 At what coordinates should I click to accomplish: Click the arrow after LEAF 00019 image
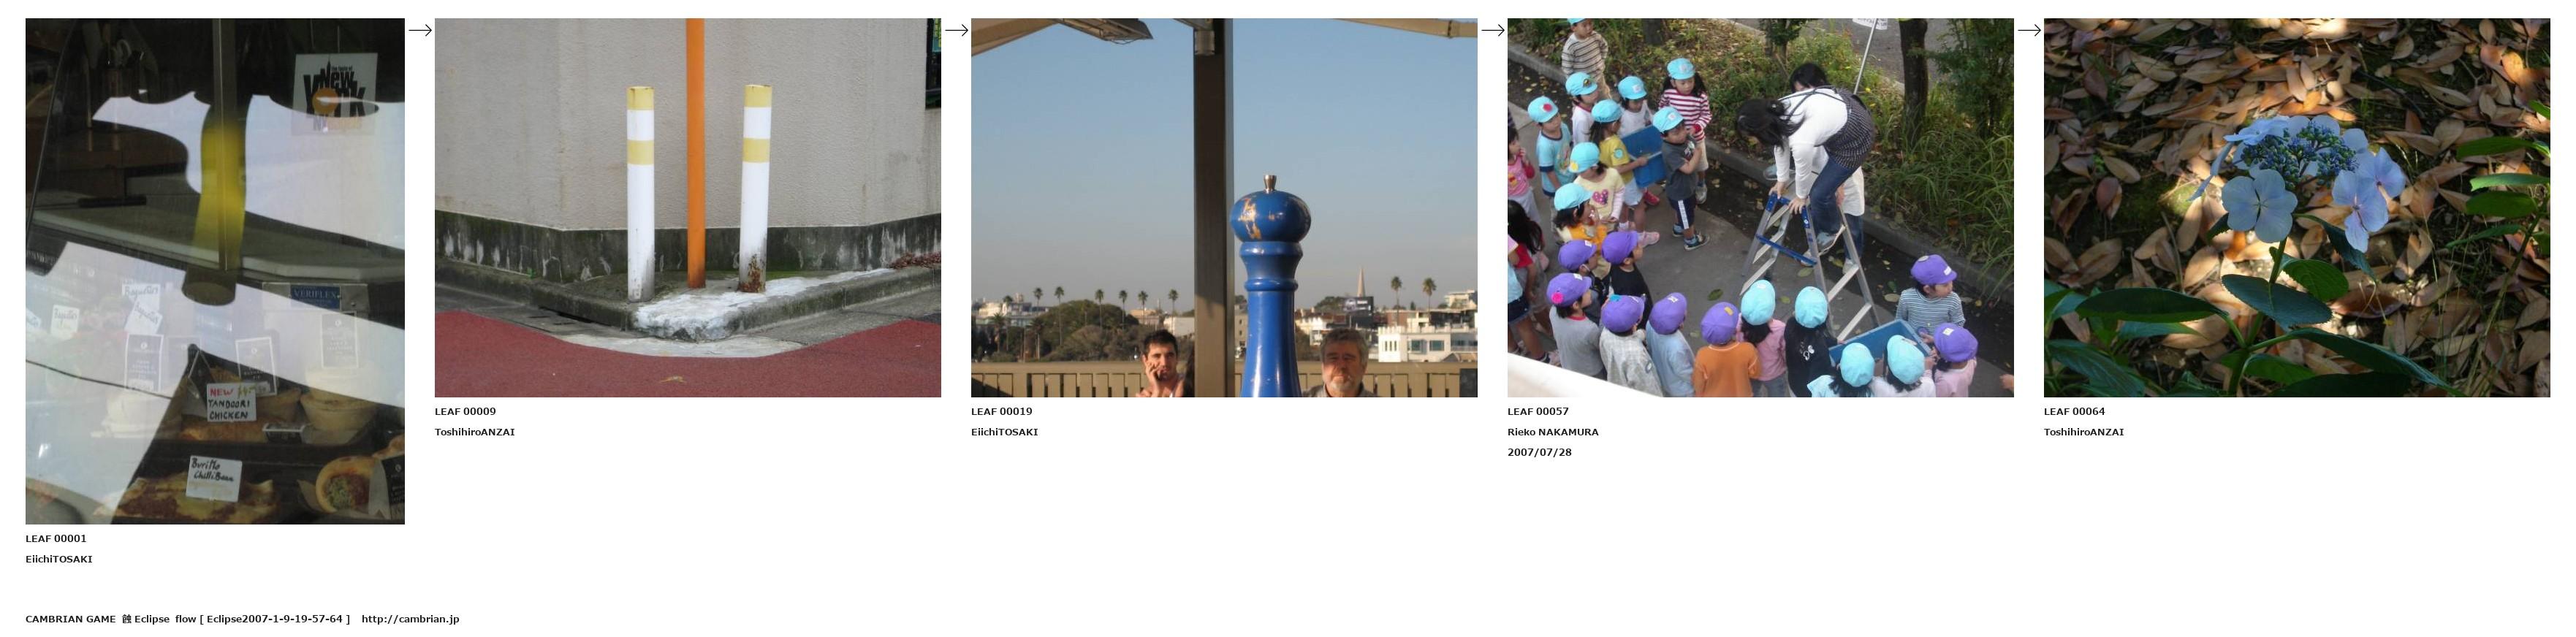(1492, 30)
